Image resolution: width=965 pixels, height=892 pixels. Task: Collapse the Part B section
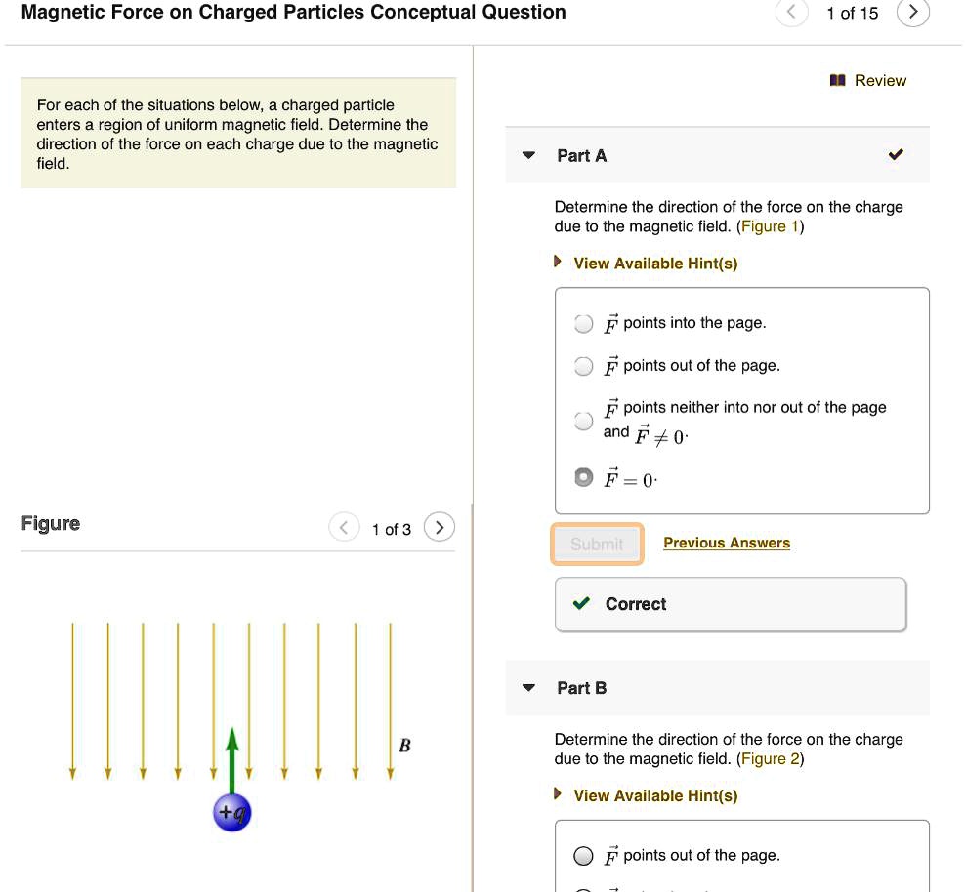(528, 687)
